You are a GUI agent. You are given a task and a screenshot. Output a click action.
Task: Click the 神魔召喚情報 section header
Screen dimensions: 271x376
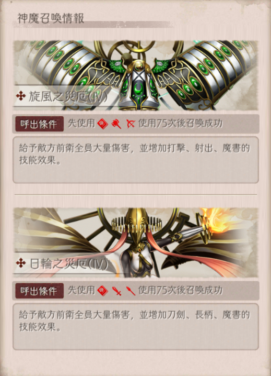[51, 18]
